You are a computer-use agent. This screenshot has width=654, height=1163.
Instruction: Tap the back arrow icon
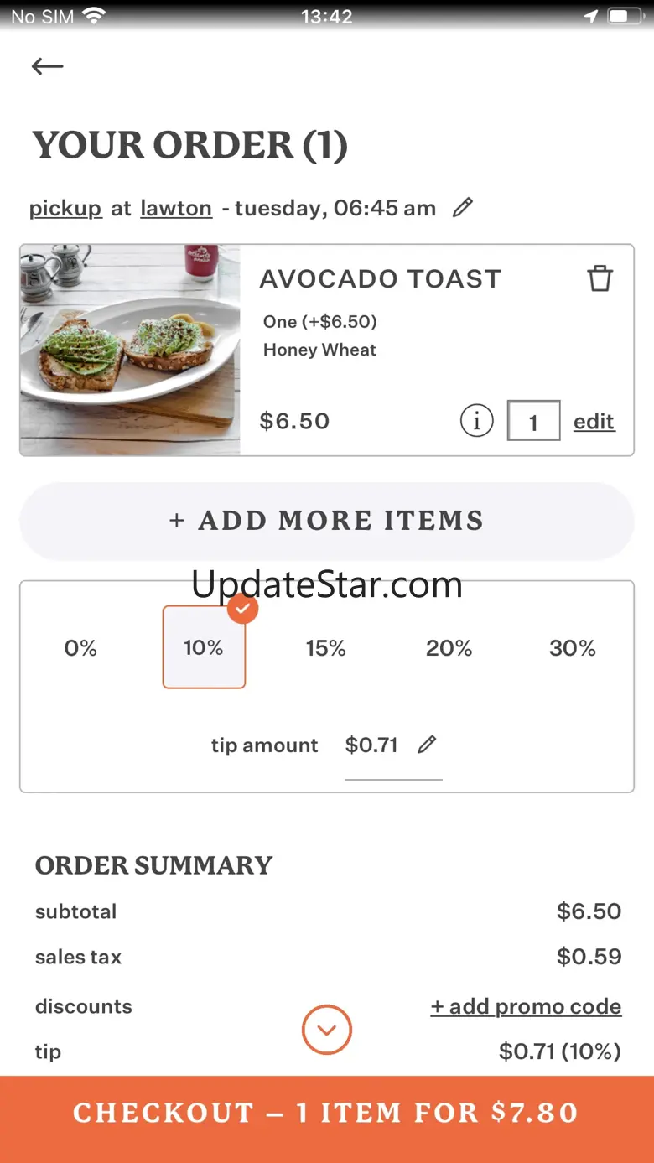point(48,66)
